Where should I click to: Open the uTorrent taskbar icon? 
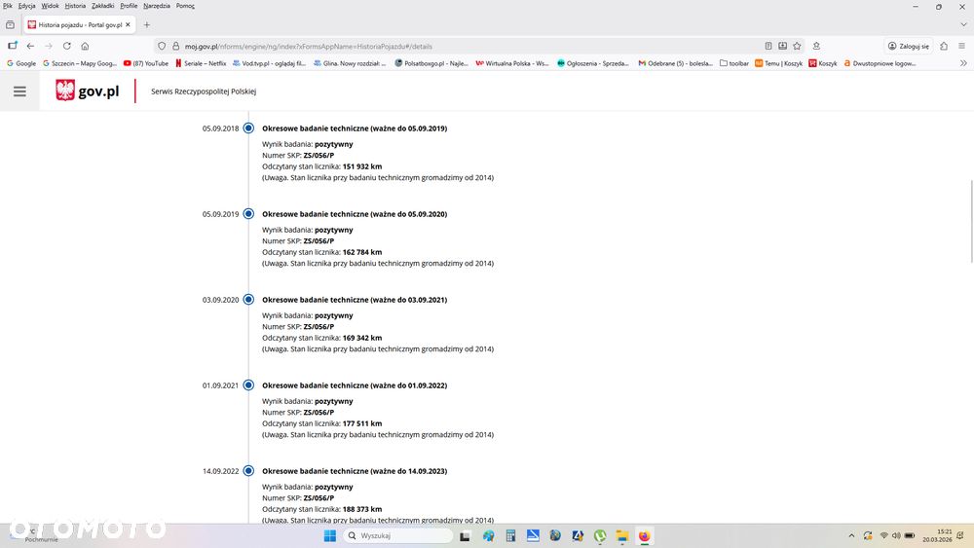coord(599,535)
